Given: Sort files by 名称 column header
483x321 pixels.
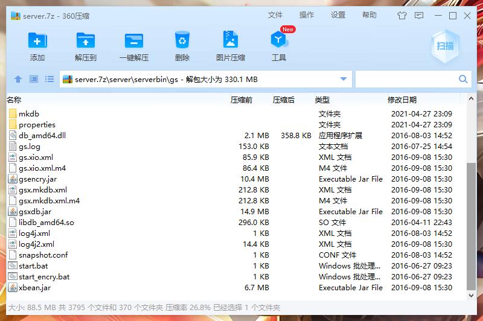Looking at the screenshot, I should click(x=14, y=100).
